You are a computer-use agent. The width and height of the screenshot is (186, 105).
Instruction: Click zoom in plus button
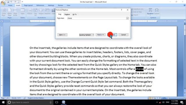tap(184, 98)
